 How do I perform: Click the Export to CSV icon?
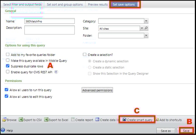coord(21,120)
